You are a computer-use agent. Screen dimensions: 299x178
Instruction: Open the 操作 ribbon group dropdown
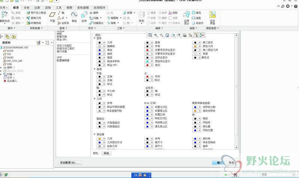[x=12, y=28]
